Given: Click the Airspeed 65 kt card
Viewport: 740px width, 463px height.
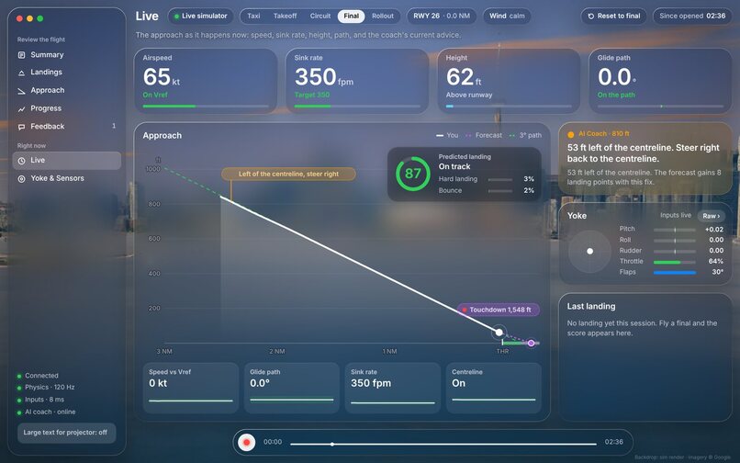Looking at the screenshot, I should (206, 81).
